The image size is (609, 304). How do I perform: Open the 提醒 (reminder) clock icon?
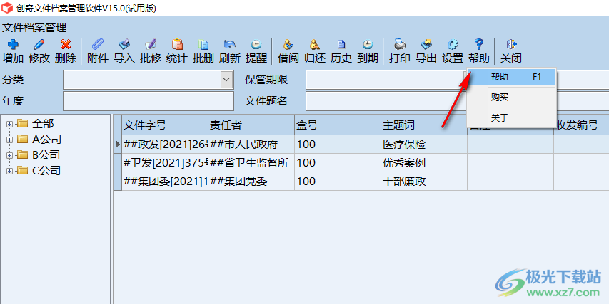pos(256,45)
